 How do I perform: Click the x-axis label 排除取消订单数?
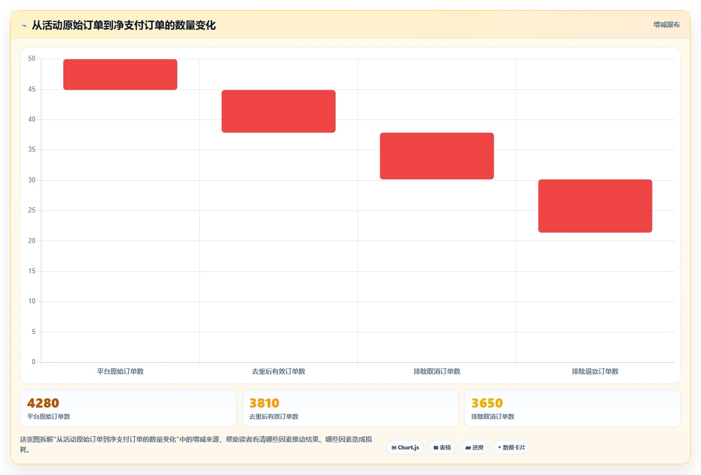click(x=437, y=371)
